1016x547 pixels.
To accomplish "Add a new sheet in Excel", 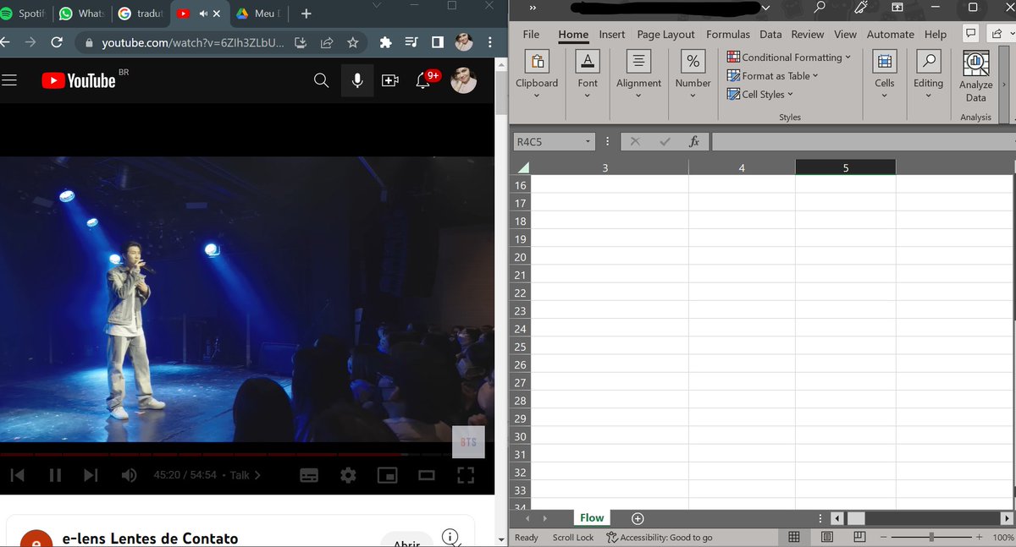I will tap(638, 518).
